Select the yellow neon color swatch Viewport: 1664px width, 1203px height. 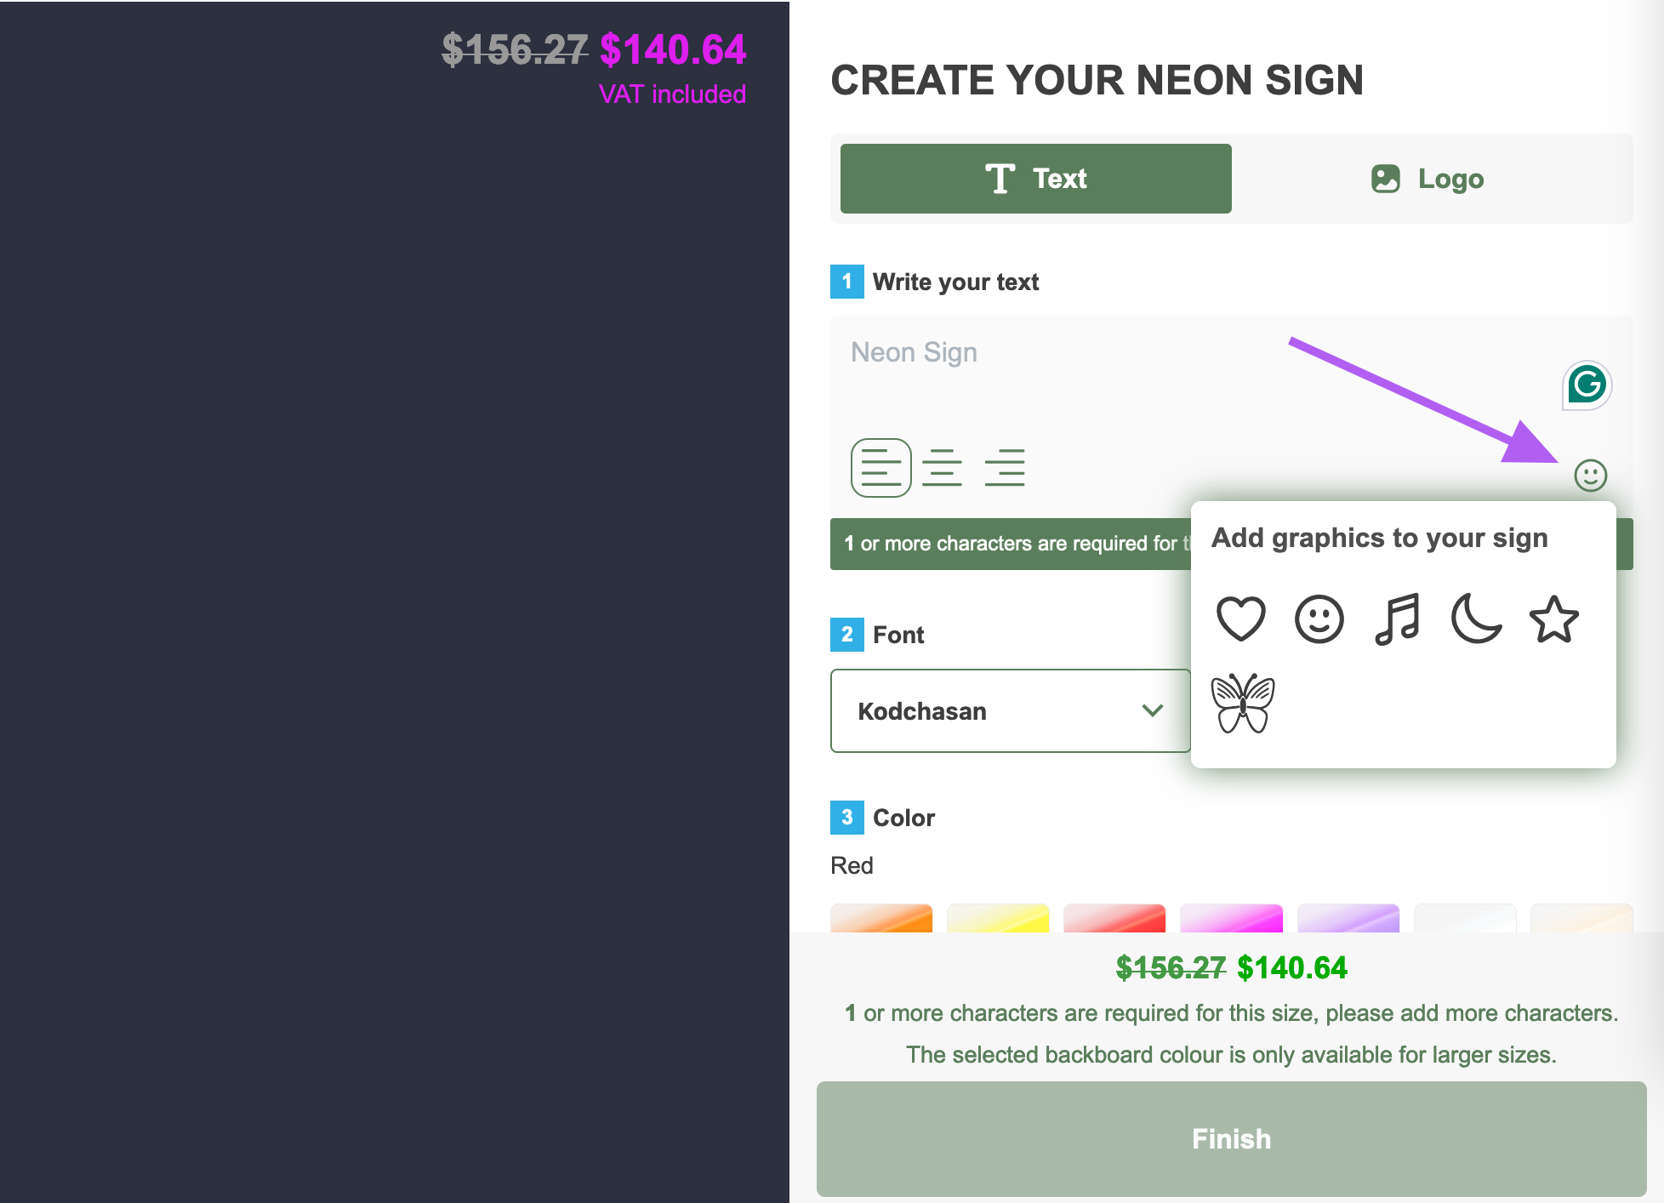(x=998, y=918)
